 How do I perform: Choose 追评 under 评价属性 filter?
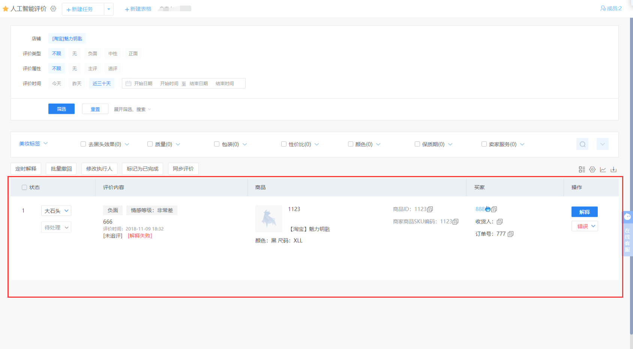pos(113,69)
